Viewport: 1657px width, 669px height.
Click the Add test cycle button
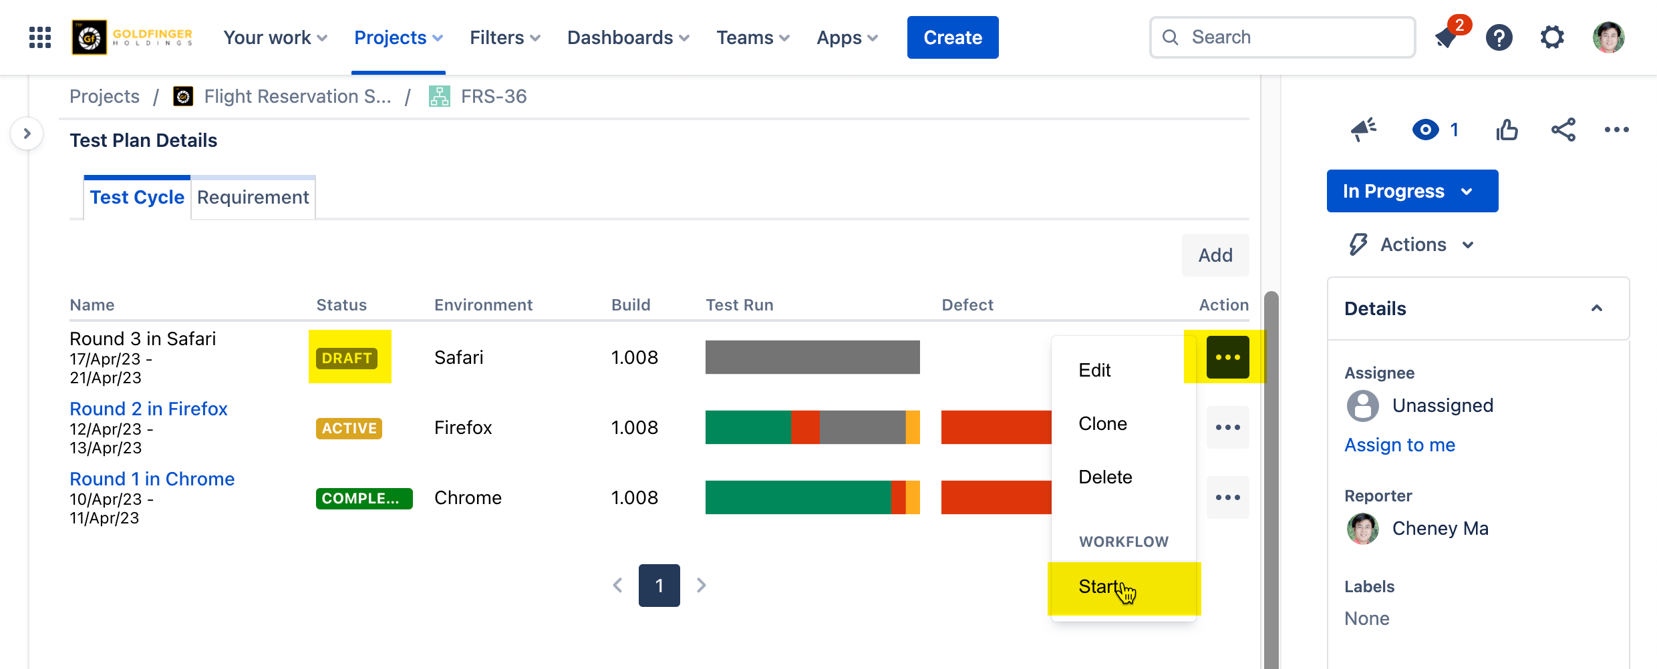point(1215,255)
